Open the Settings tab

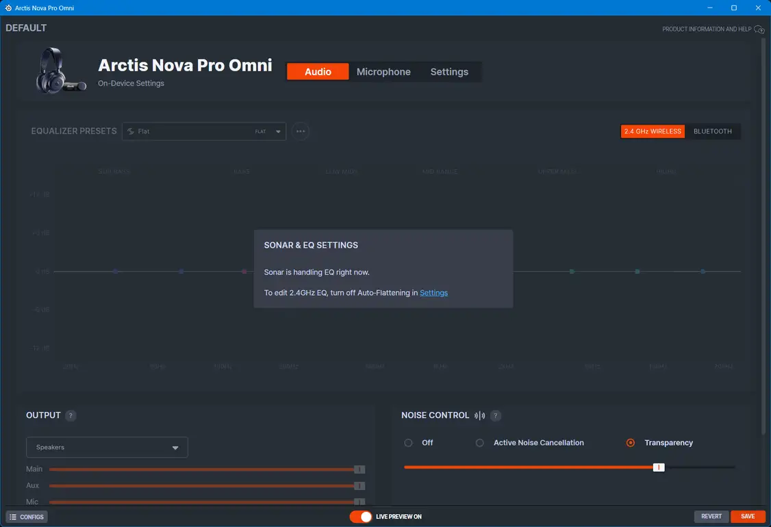click(x=449, y=72)
